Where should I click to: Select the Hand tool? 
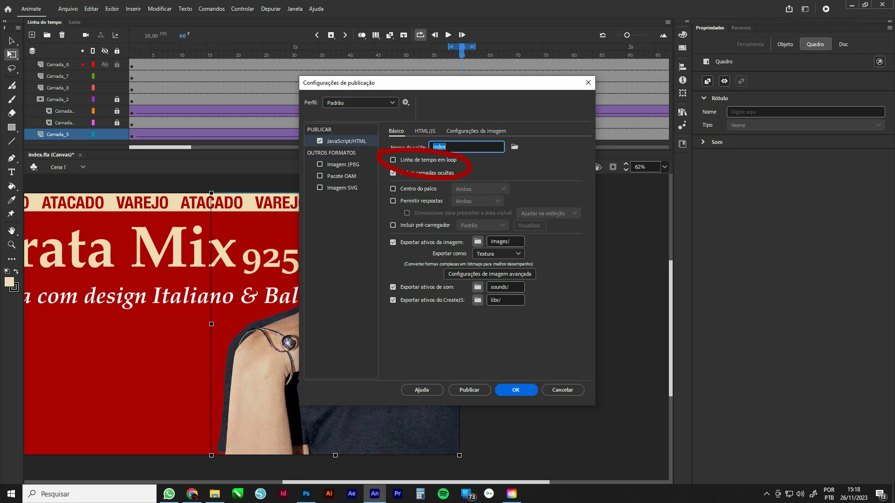[12, 231]
